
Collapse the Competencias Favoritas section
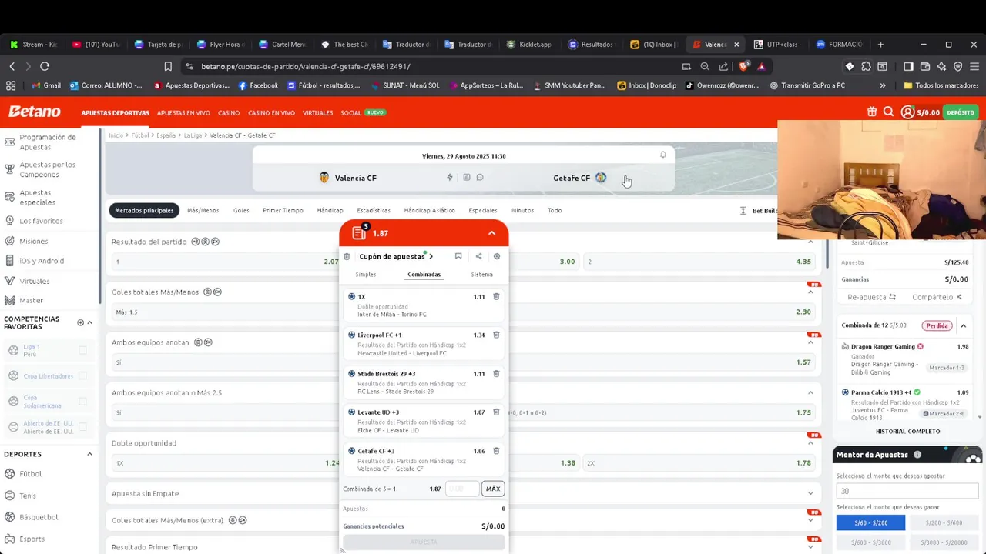89,322
